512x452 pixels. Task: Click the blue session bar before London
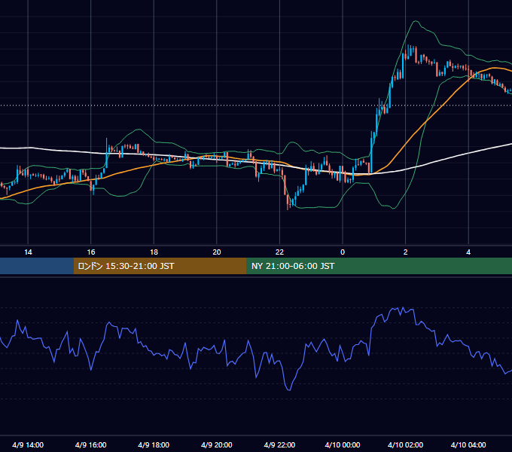tap(37, 266)
